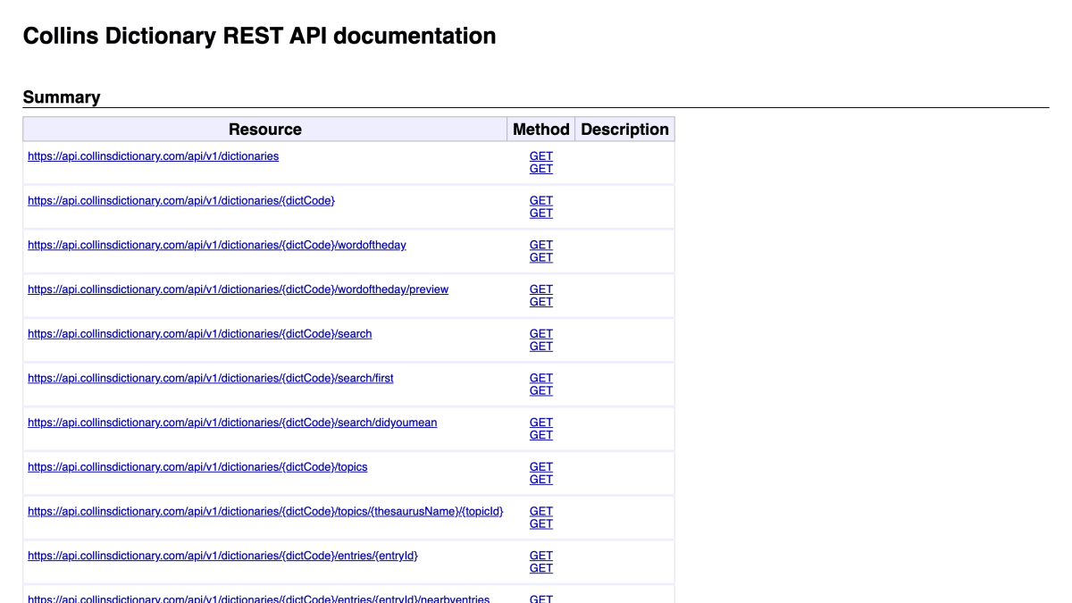Click the lower GET in the /api/v1/dictionaries row
The height and width of the screenshot is (603, 1072).
(541, 169)
